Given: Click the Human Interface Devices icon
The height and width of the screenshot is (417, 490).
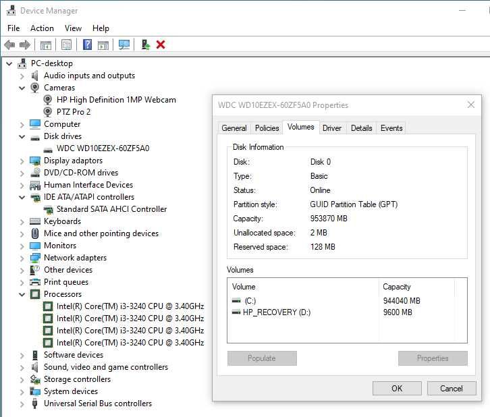Looking at the screenshot, I should click(x=35, y=185).
